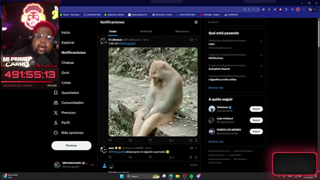Share adrian_rel30867 post

click(196, 157)
